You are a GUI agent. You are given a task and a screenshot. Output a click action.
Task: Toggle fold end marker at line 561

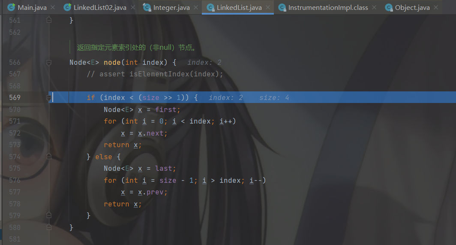click(49, 20)
